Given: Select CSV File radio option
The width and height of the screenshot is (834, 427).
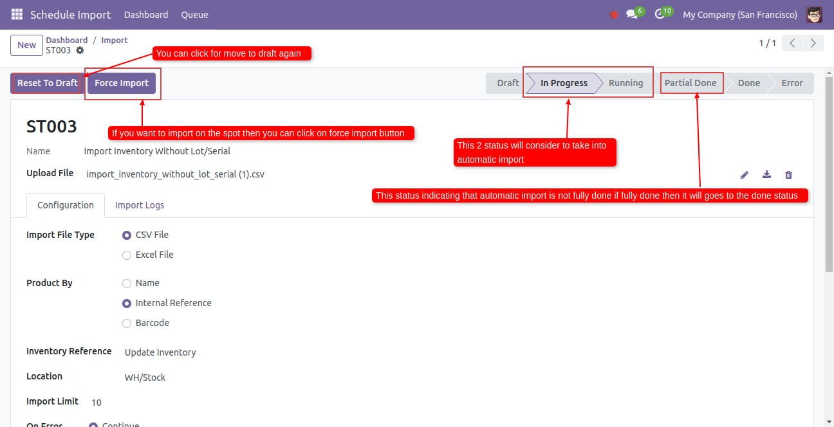Looking at the screenshot, I should click(127, 235).
